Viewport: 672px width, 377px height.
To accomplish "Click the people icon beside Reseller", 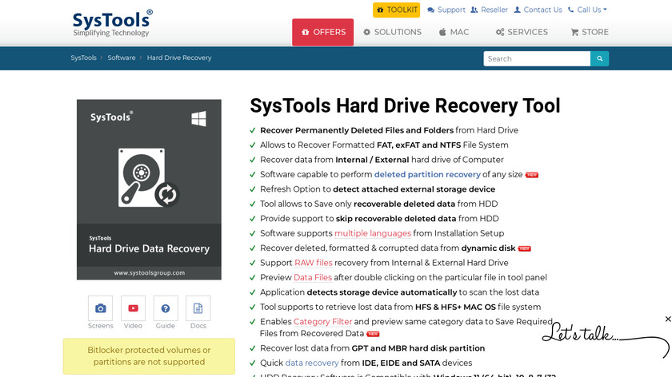I will [x=474, y=10].
